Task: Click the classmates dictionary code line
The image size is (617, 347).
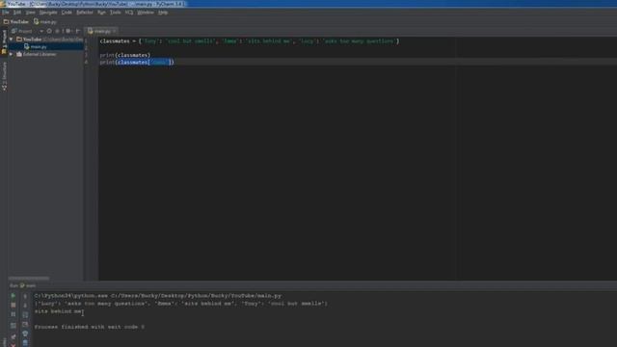Action: tap(250, 40)
